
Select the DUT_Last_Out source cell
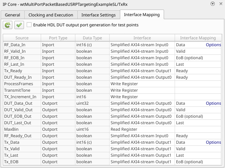pos(22,123)
